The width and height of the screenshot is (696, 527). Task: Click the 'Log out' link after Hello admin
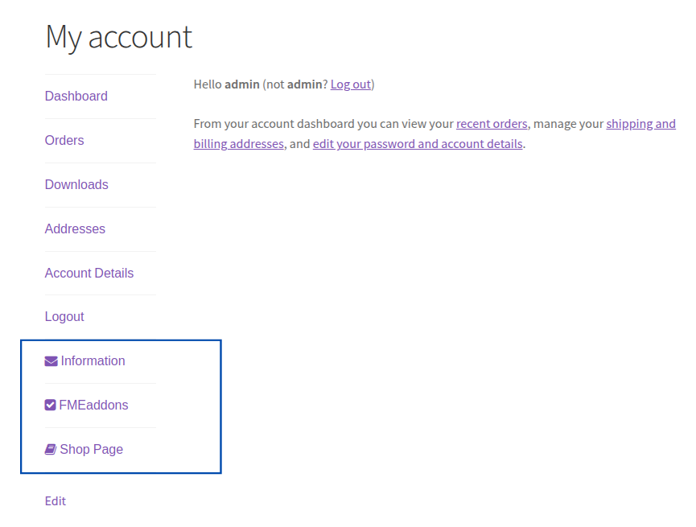350,84
